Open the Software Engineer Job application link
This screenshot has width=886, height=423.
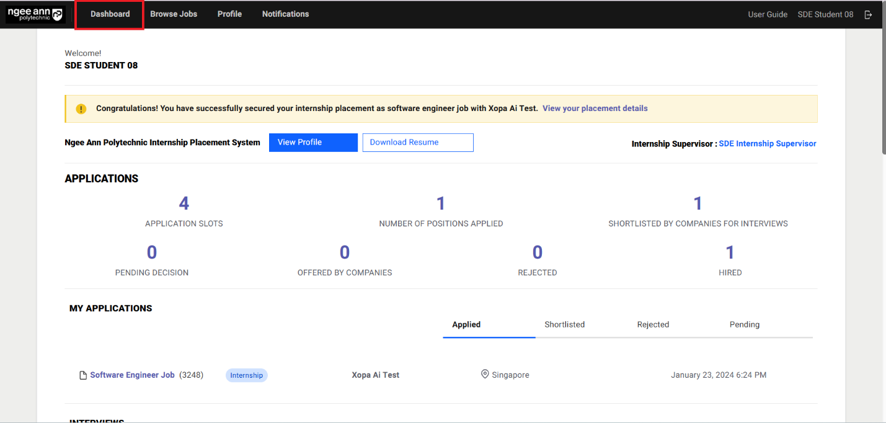(x=132, y=375)
